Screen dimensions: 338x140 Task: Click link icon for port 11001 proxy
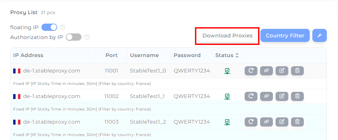tap(266, 71)
